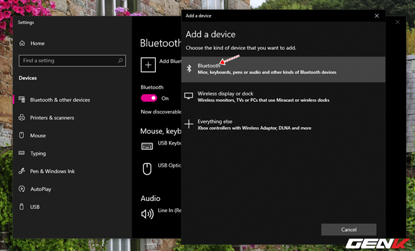Viewport: 415px width, 251px height.
Task: Click the Pen & Windows Ink icon
Action: 21,171
